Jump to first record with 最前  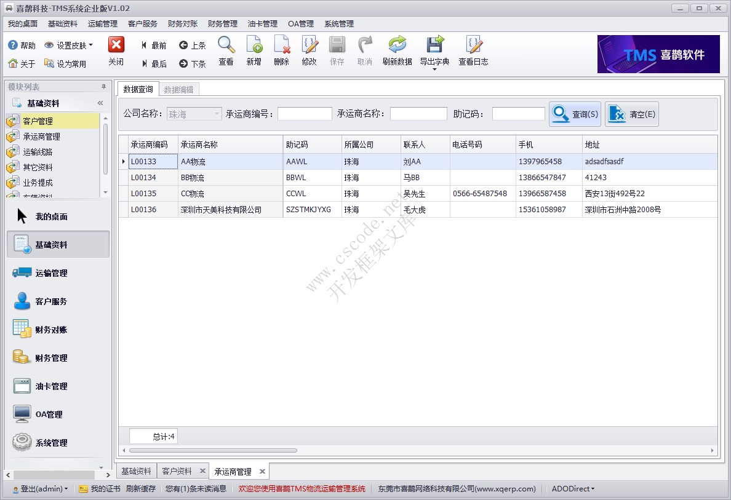coord(154,45)
